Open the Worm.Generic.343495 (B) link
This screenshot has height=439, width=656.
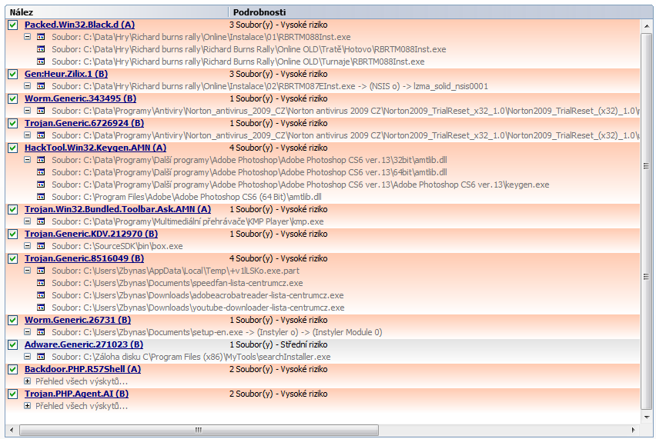[x=80, y=98]
